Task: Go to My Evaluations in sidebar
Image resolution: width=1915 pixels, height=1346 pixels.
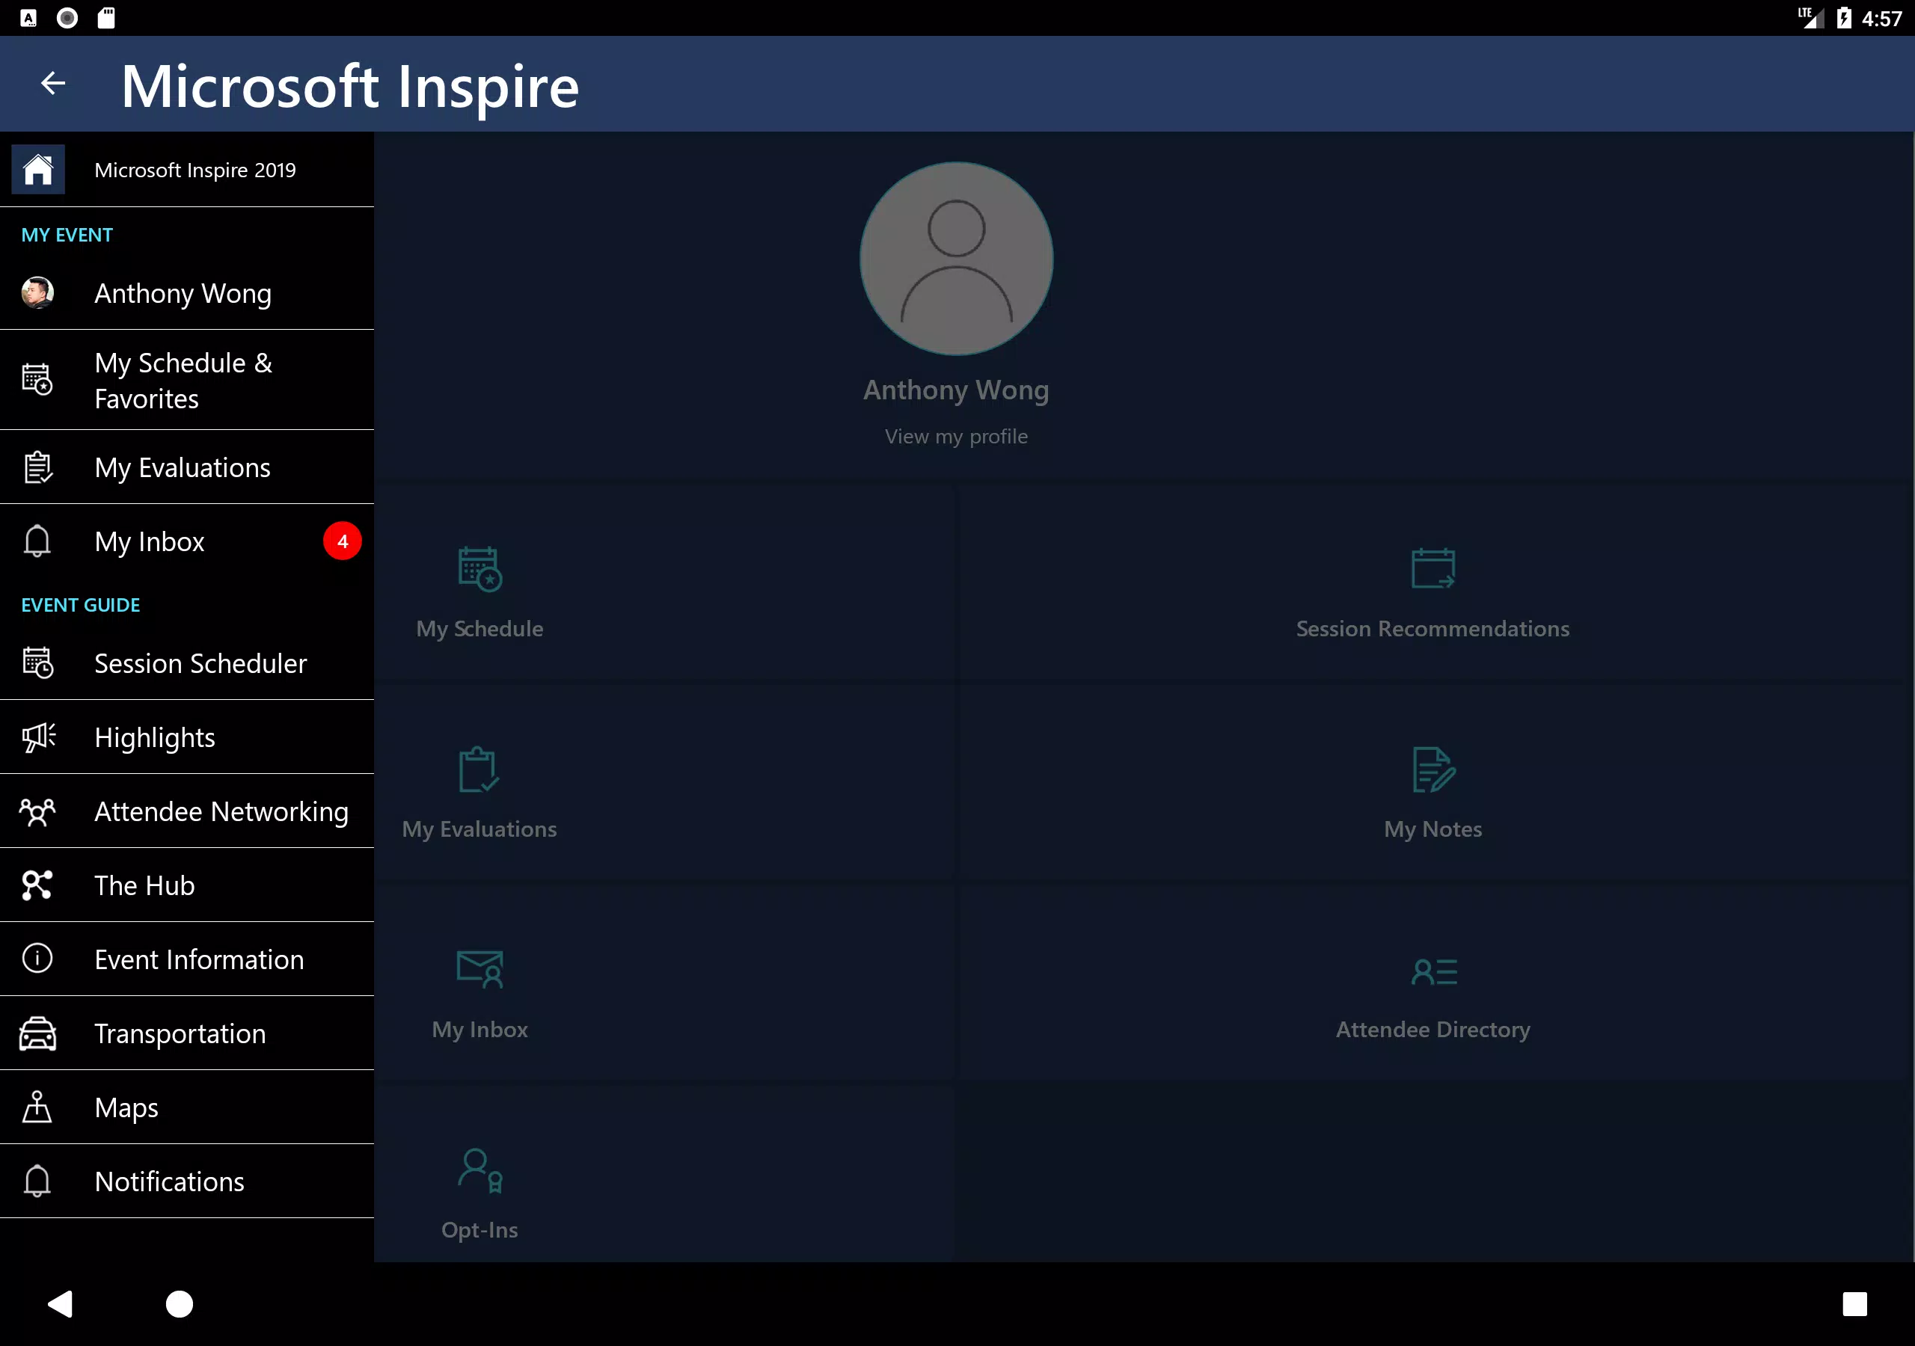Action: point(187,468)
